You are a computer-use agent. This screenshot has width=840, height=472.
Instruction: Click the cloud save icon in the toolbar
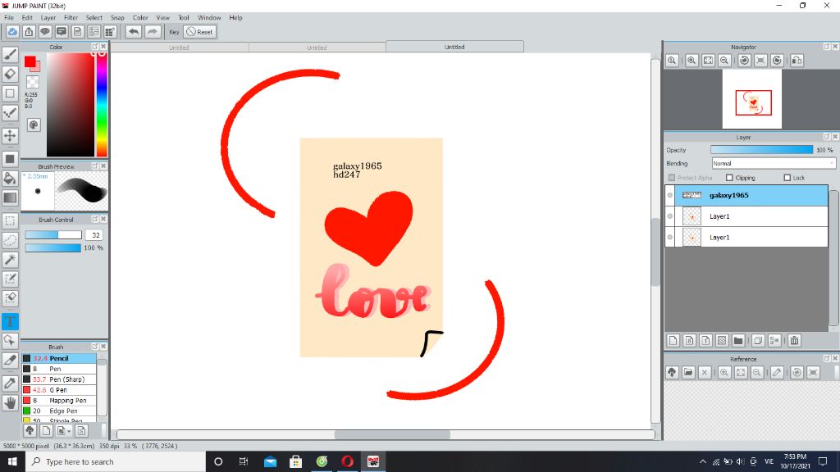pyautogui.click(x=12, y=32)
